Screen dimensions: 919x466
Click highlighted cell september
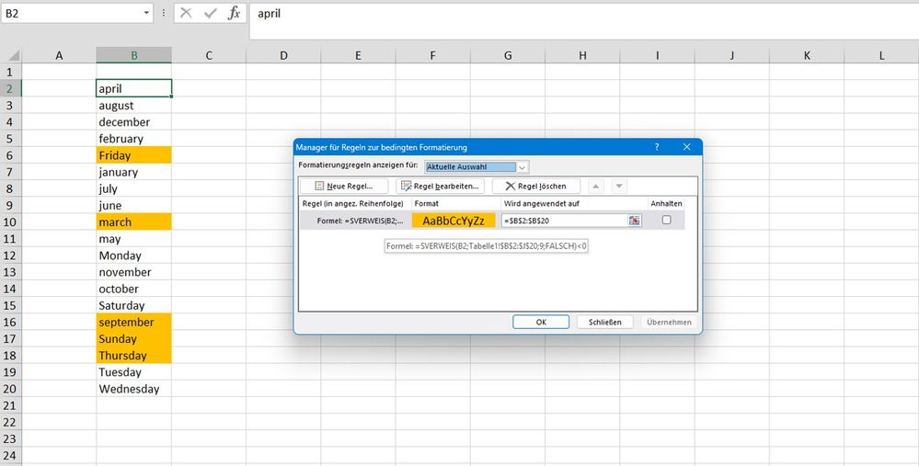point(134,322)
